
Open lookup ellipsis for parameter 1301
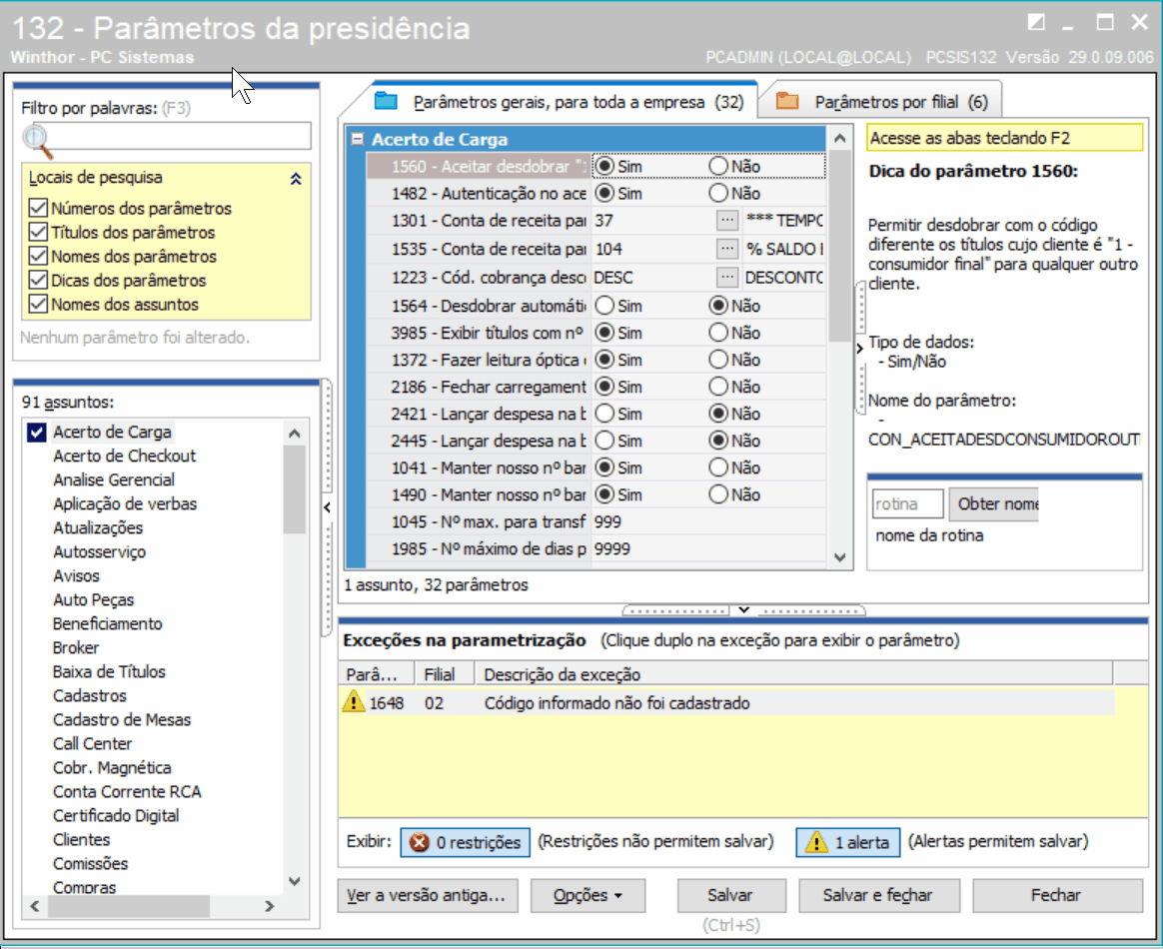727,220
